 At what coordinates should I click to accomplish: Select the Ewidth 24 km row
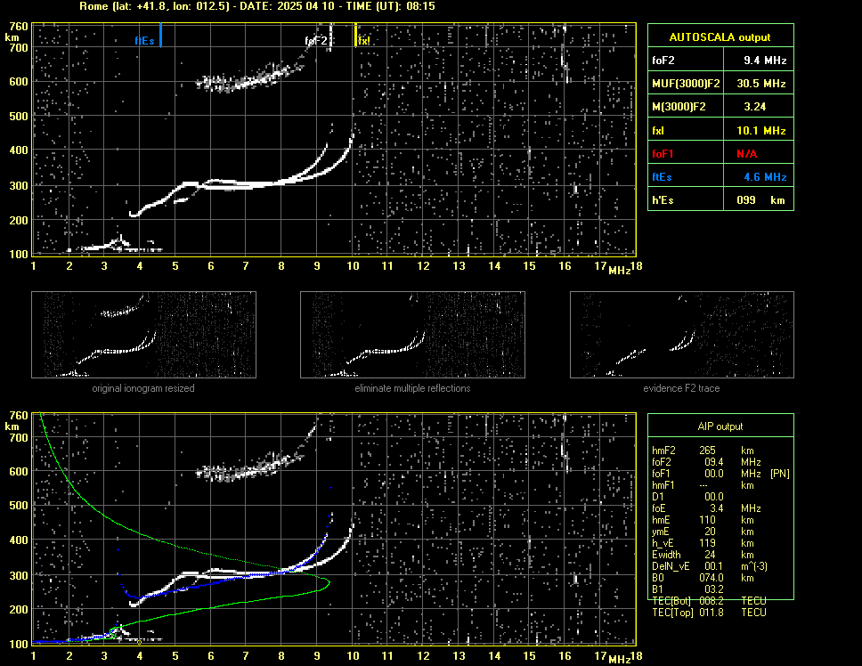703,555
